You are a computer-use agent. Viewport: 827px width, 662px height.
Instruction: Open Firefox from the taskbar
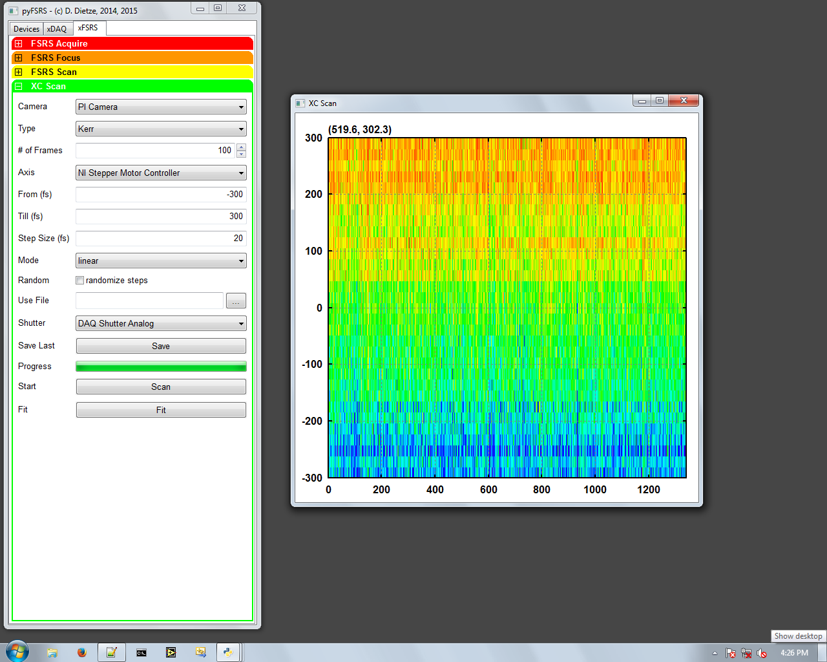(x=81, y=652)
